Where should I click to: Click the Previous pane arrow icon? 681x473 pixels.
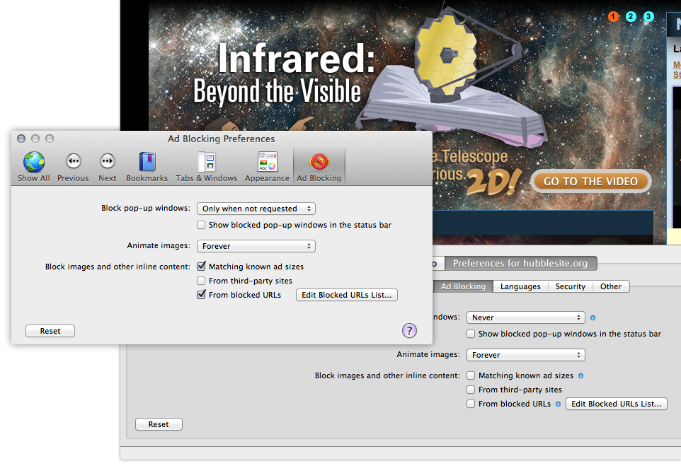73,161
